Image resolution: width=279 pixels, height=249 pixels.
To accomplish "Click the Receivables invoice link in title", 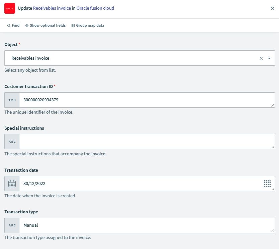I will pos(52,8).
